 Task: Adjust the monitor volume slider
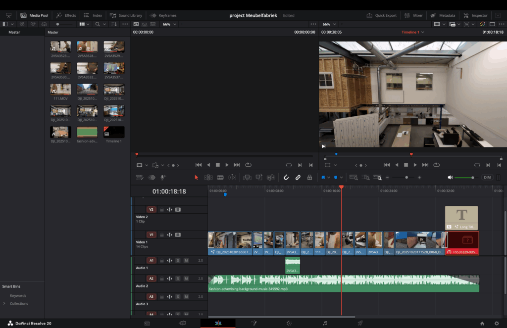click(x=464, y=178)
